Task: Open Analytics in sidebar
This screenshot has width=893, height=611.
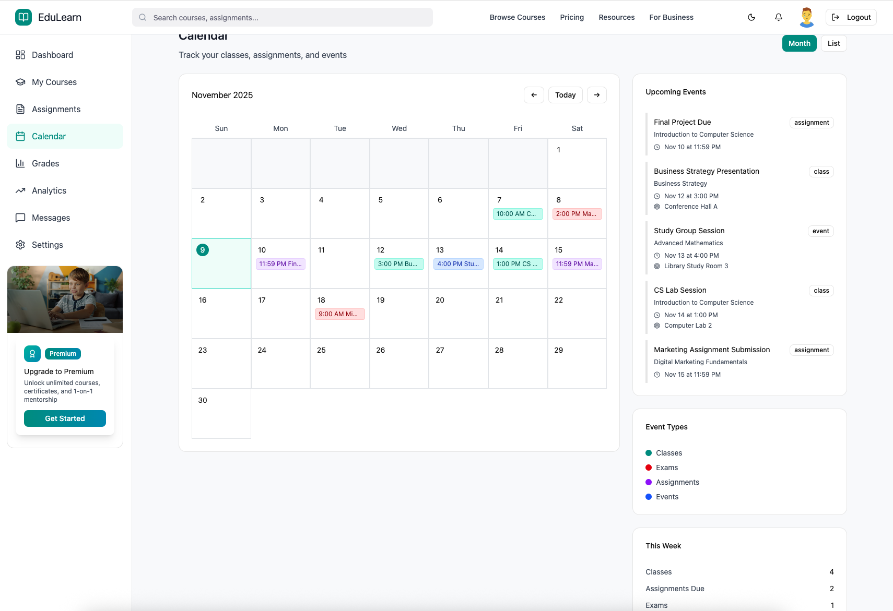Action: 49,190
